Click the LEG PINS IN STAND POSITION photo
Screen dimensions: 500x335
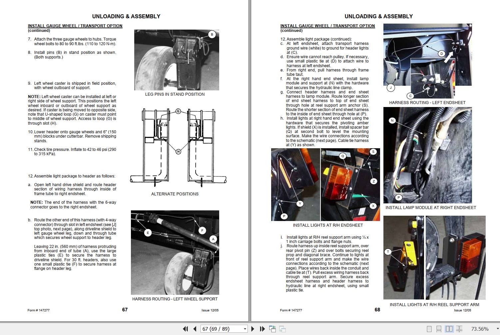tap(177, 60)
